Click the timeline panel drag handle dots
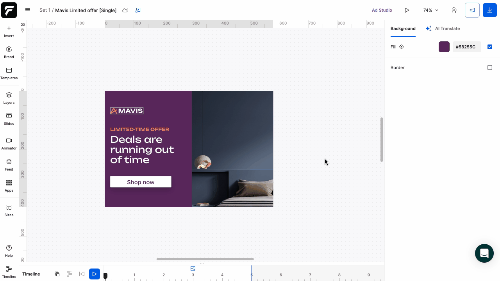The height and width of the screenshot is (281, 500). [202, 264]
